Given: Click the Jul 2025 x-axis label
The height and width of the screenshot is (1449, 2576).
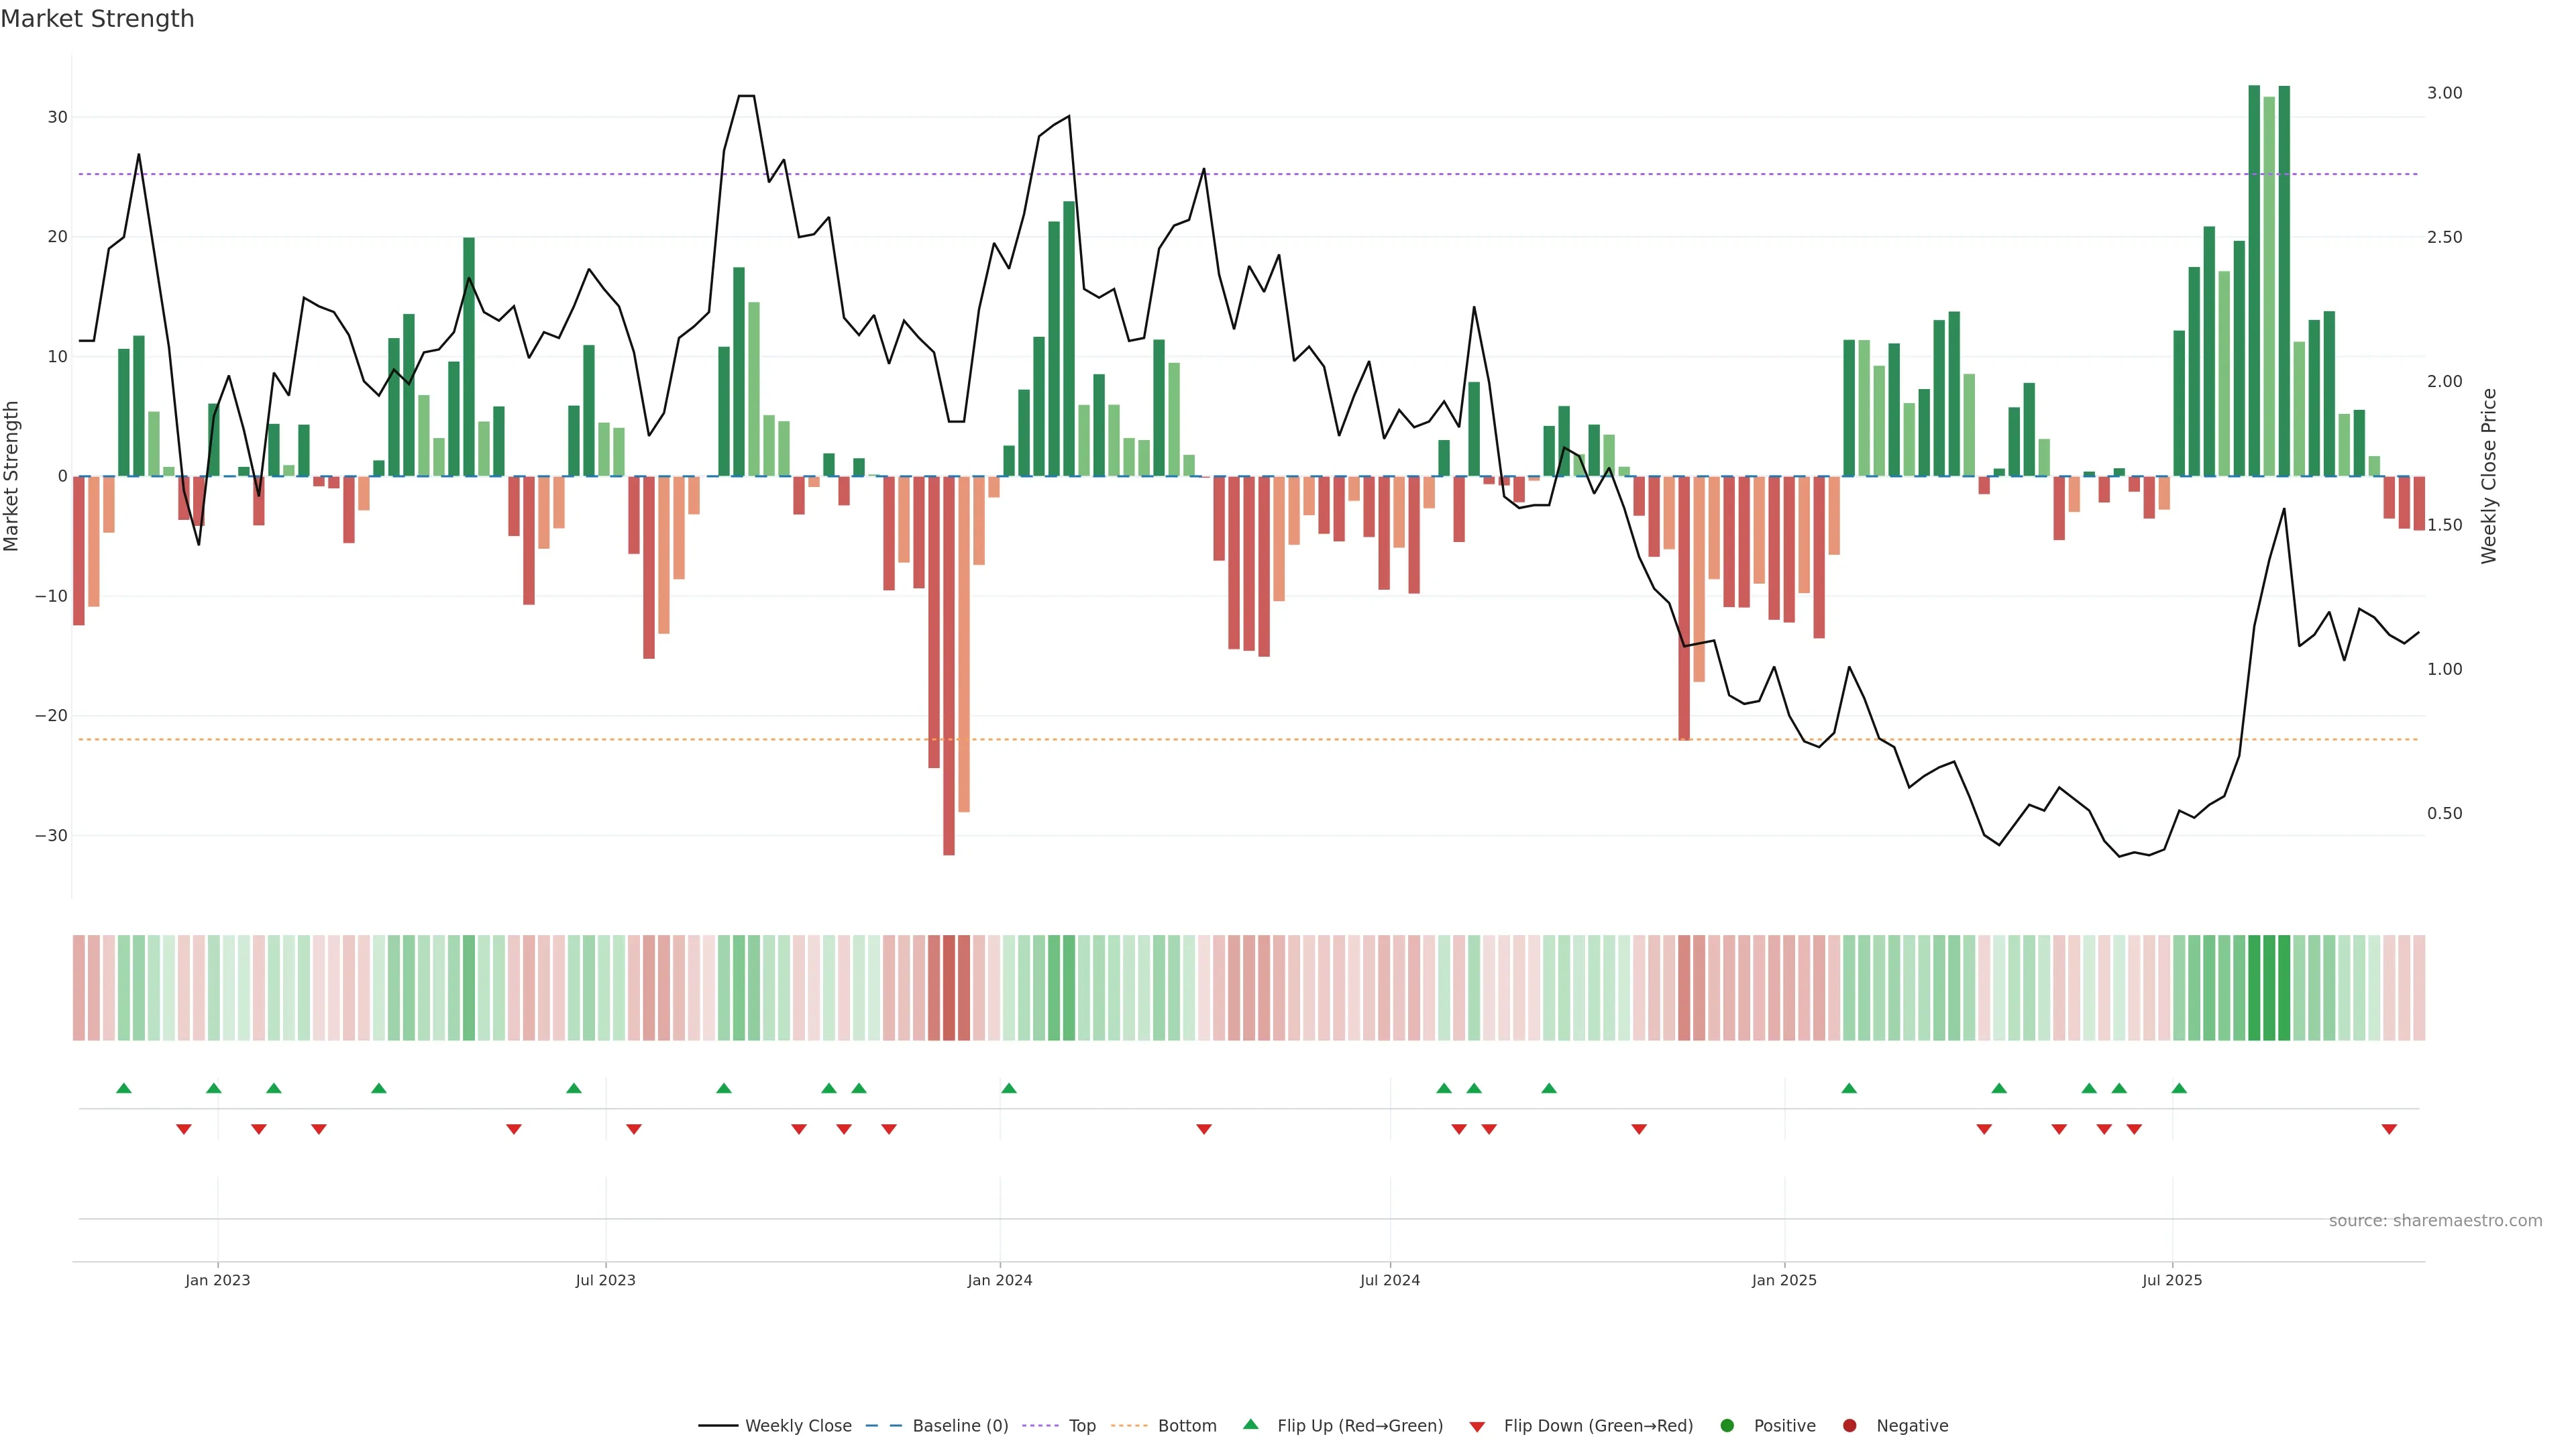Looking at the screenshot, I should click(x=2172, y=1280).
